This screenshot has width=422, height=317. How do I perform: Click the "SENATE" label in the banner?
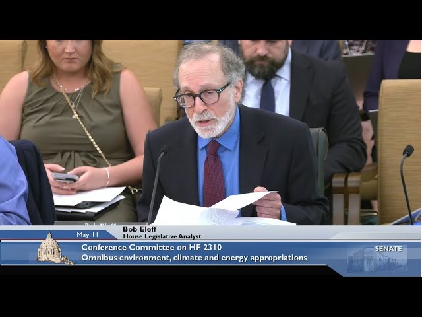click(388, 248)
